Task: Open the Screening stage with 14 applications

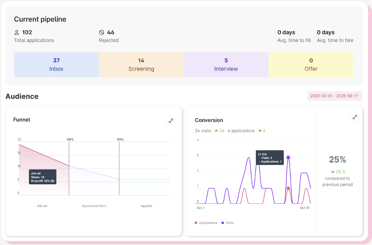Action: click(x=141, y=64)
